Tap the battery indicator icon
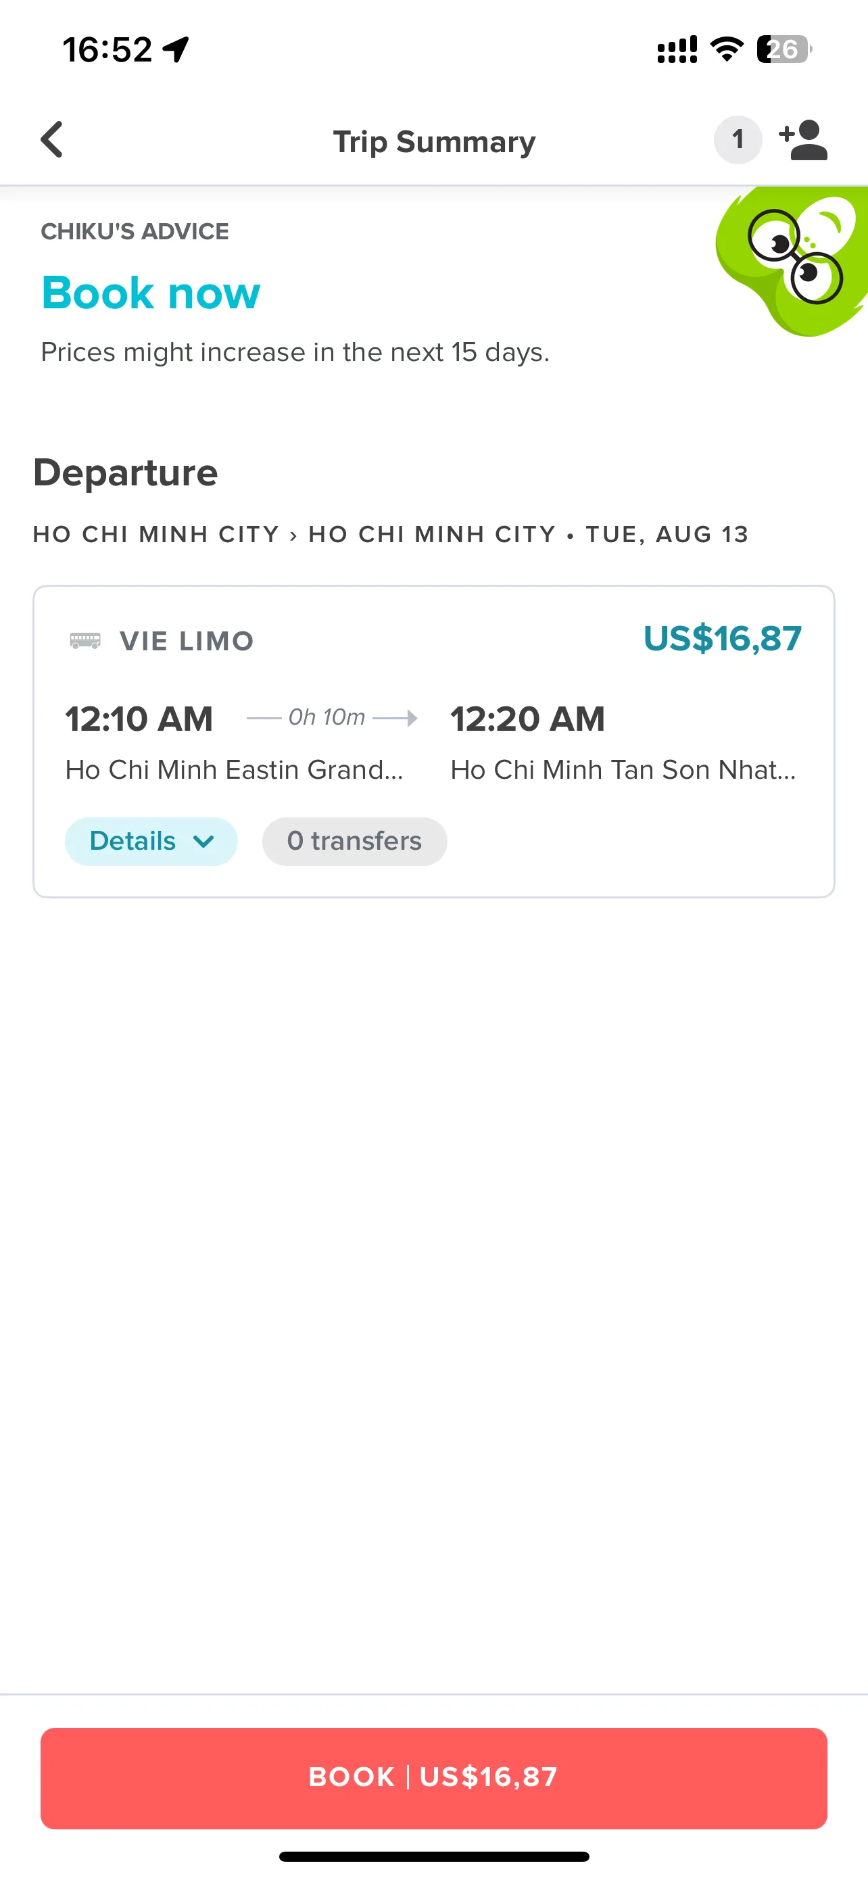The width and height of the screenshot is (868, 1878). (x=784, y=49)
